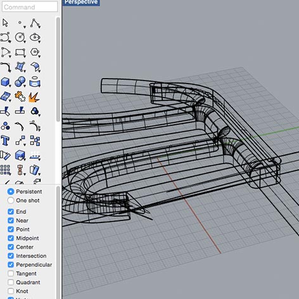
Task: Check the Knot object snap
Action: tap(11, 291)
